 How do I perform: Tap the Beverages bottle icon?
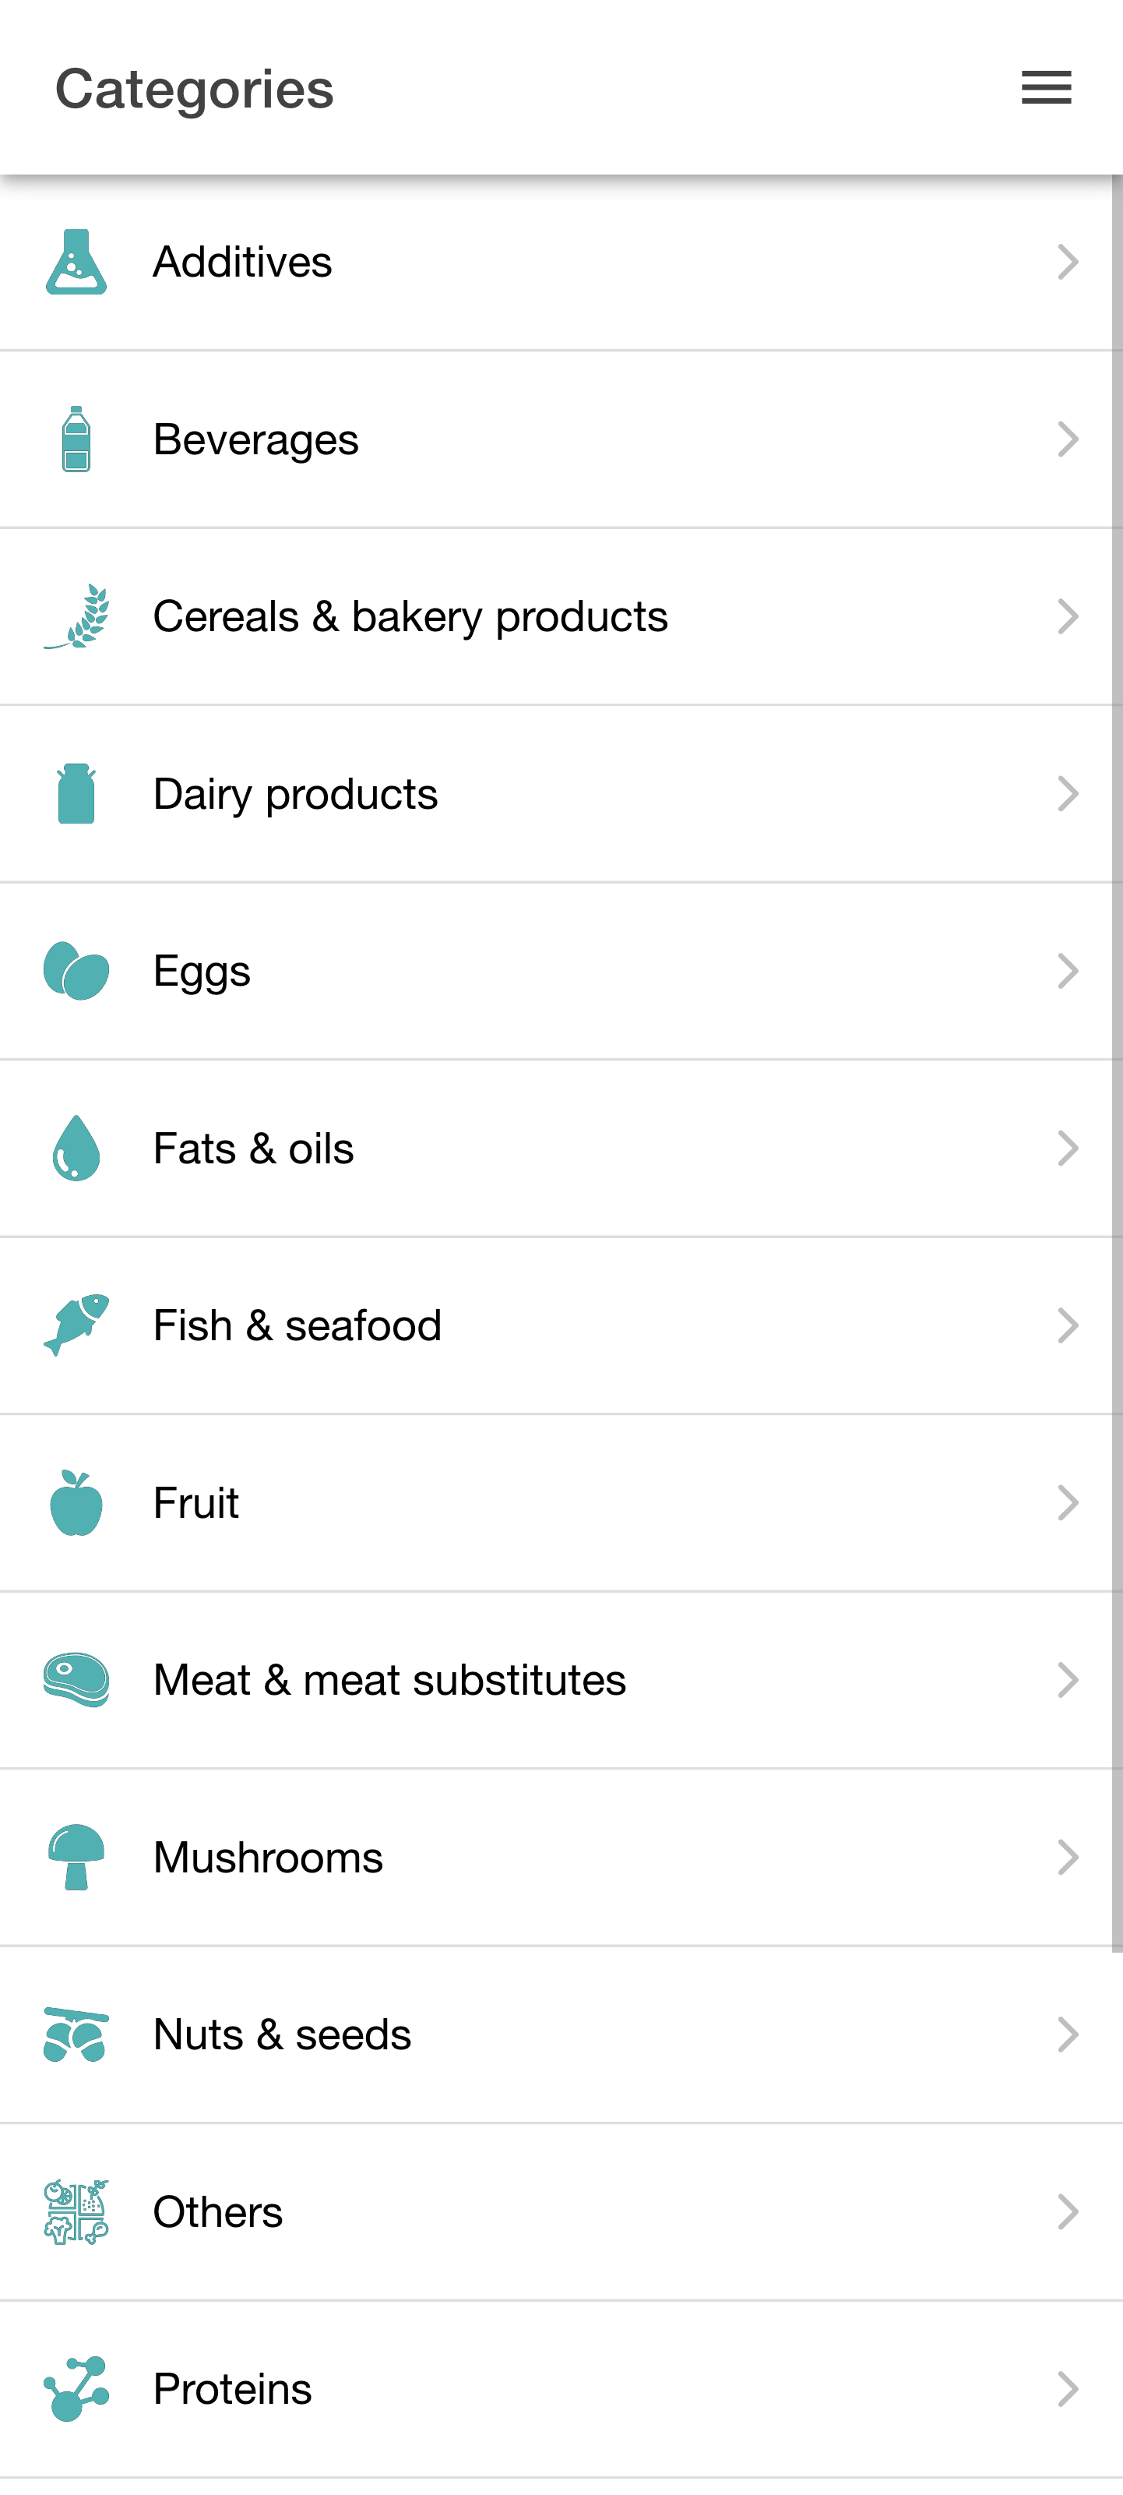point(76,439)
